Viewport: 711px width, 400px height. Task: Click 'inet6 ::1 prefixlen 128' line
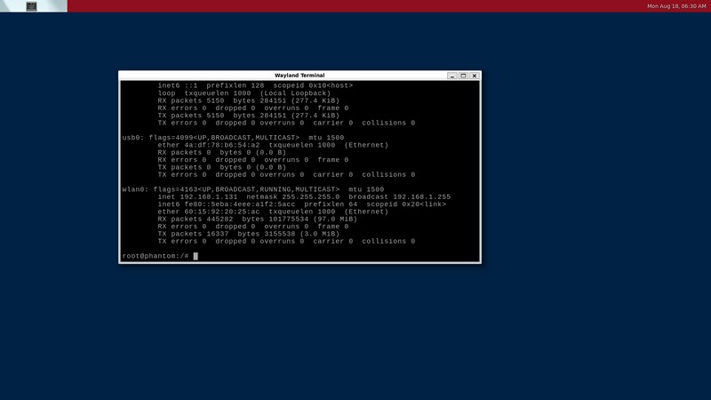coord(255,85)
